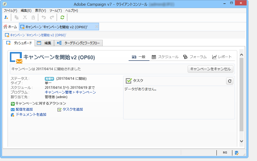Go to the ホーム tab
257x161 pixels.
(10, 27)
